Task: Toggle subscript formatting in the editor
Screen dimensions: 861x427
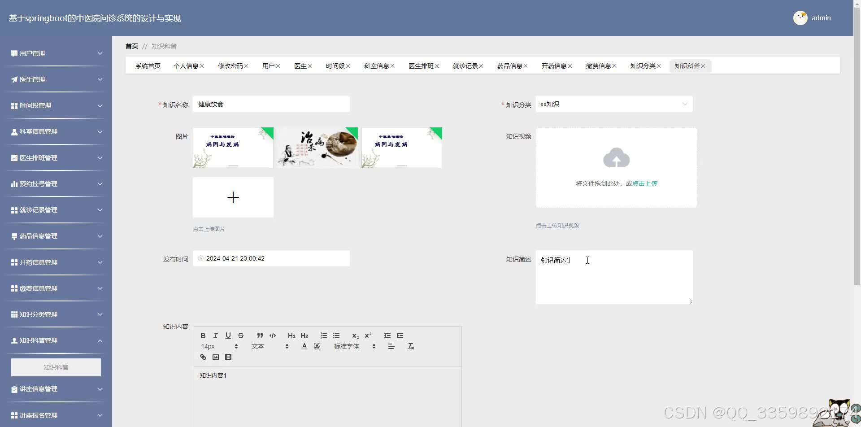Action: tap(355, 335)
